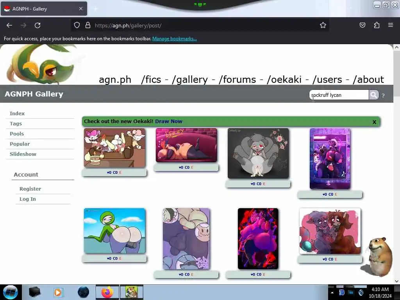
Task: Click the snake mascot site logo
Action: [41, 64]
